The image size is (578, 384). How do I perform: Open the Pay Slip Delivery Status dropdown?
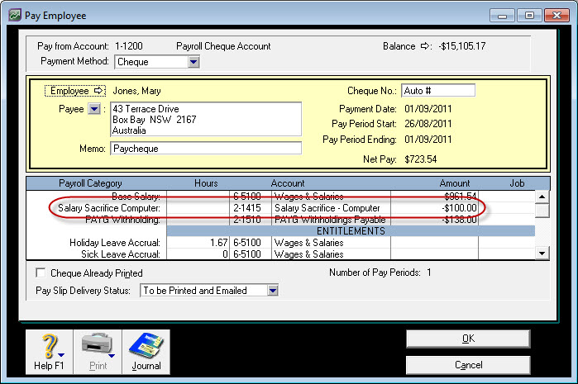pyautogui.click(x=273, y=291)
